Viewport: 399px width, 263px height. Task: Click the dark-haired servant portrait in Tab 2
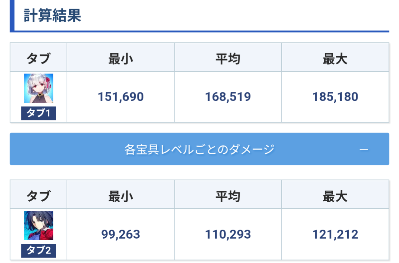pos(39,226)
